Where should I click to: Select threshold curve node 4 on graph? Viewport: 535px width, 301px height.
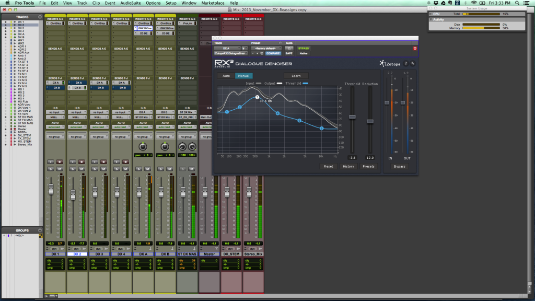(278, 113)
